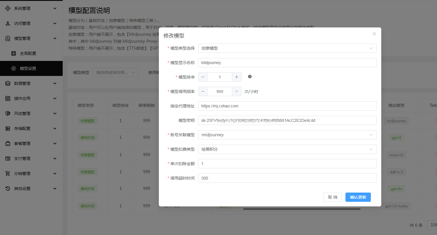Click the 风控管理 shield icon
The image size is (437, 235).
(8, 113)
